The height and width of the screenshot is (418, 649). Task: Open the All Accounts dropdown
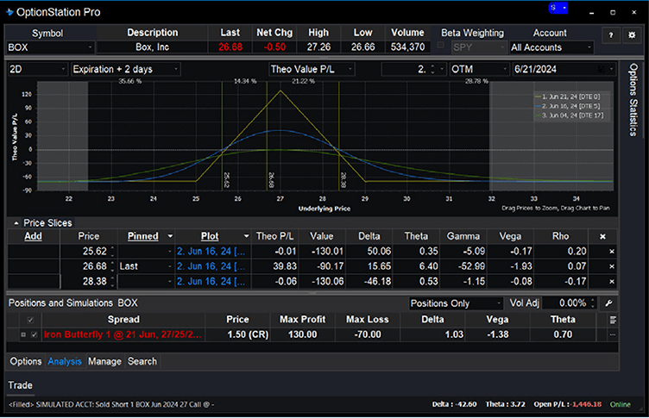(x=589, y=47)
